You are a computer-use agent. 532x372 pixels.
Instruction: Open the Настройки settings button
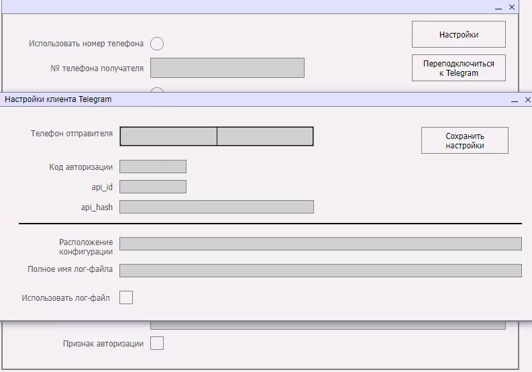click(x=458, y=34)
